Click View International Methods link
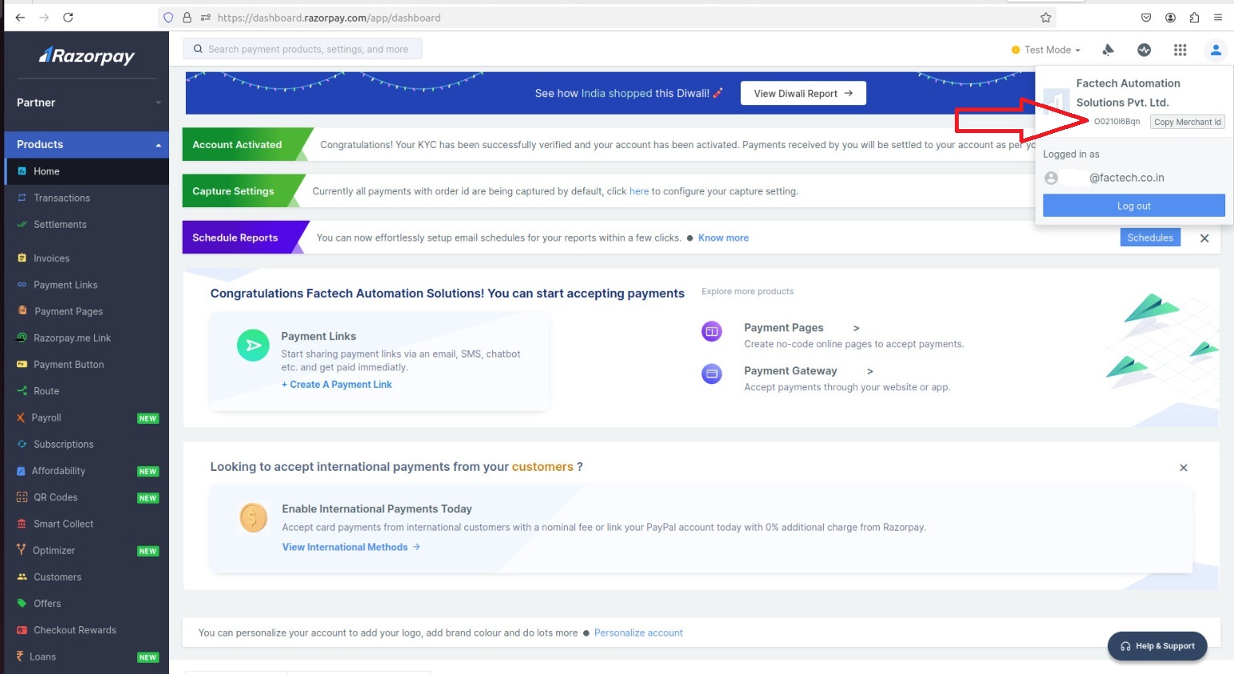The height and width of the screenshot is (674, 1234). (x=351, y=547)
